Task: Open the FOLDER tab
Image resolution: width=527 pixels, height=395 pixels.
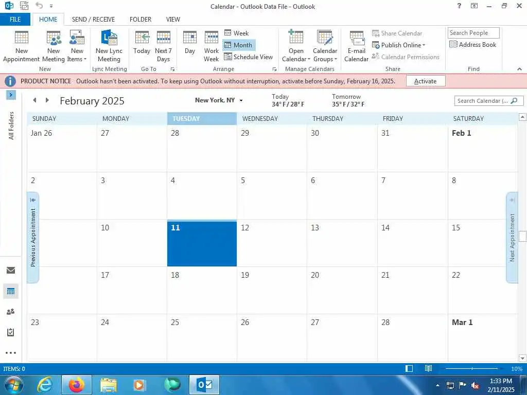Action: [x=140, y=20]
